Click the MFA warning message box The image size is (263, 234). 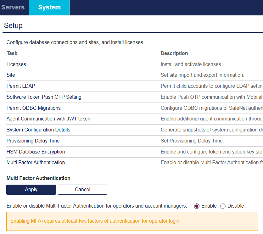132,221
